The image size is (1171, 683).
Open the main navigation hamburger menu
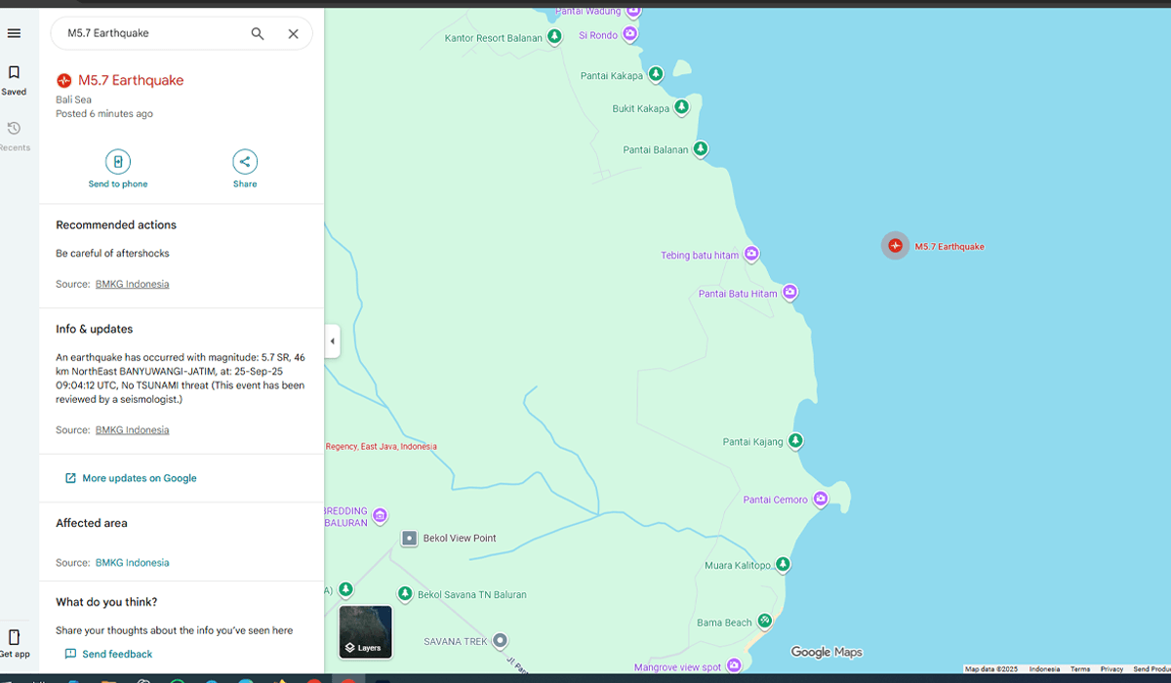click(x=14, y=32)
